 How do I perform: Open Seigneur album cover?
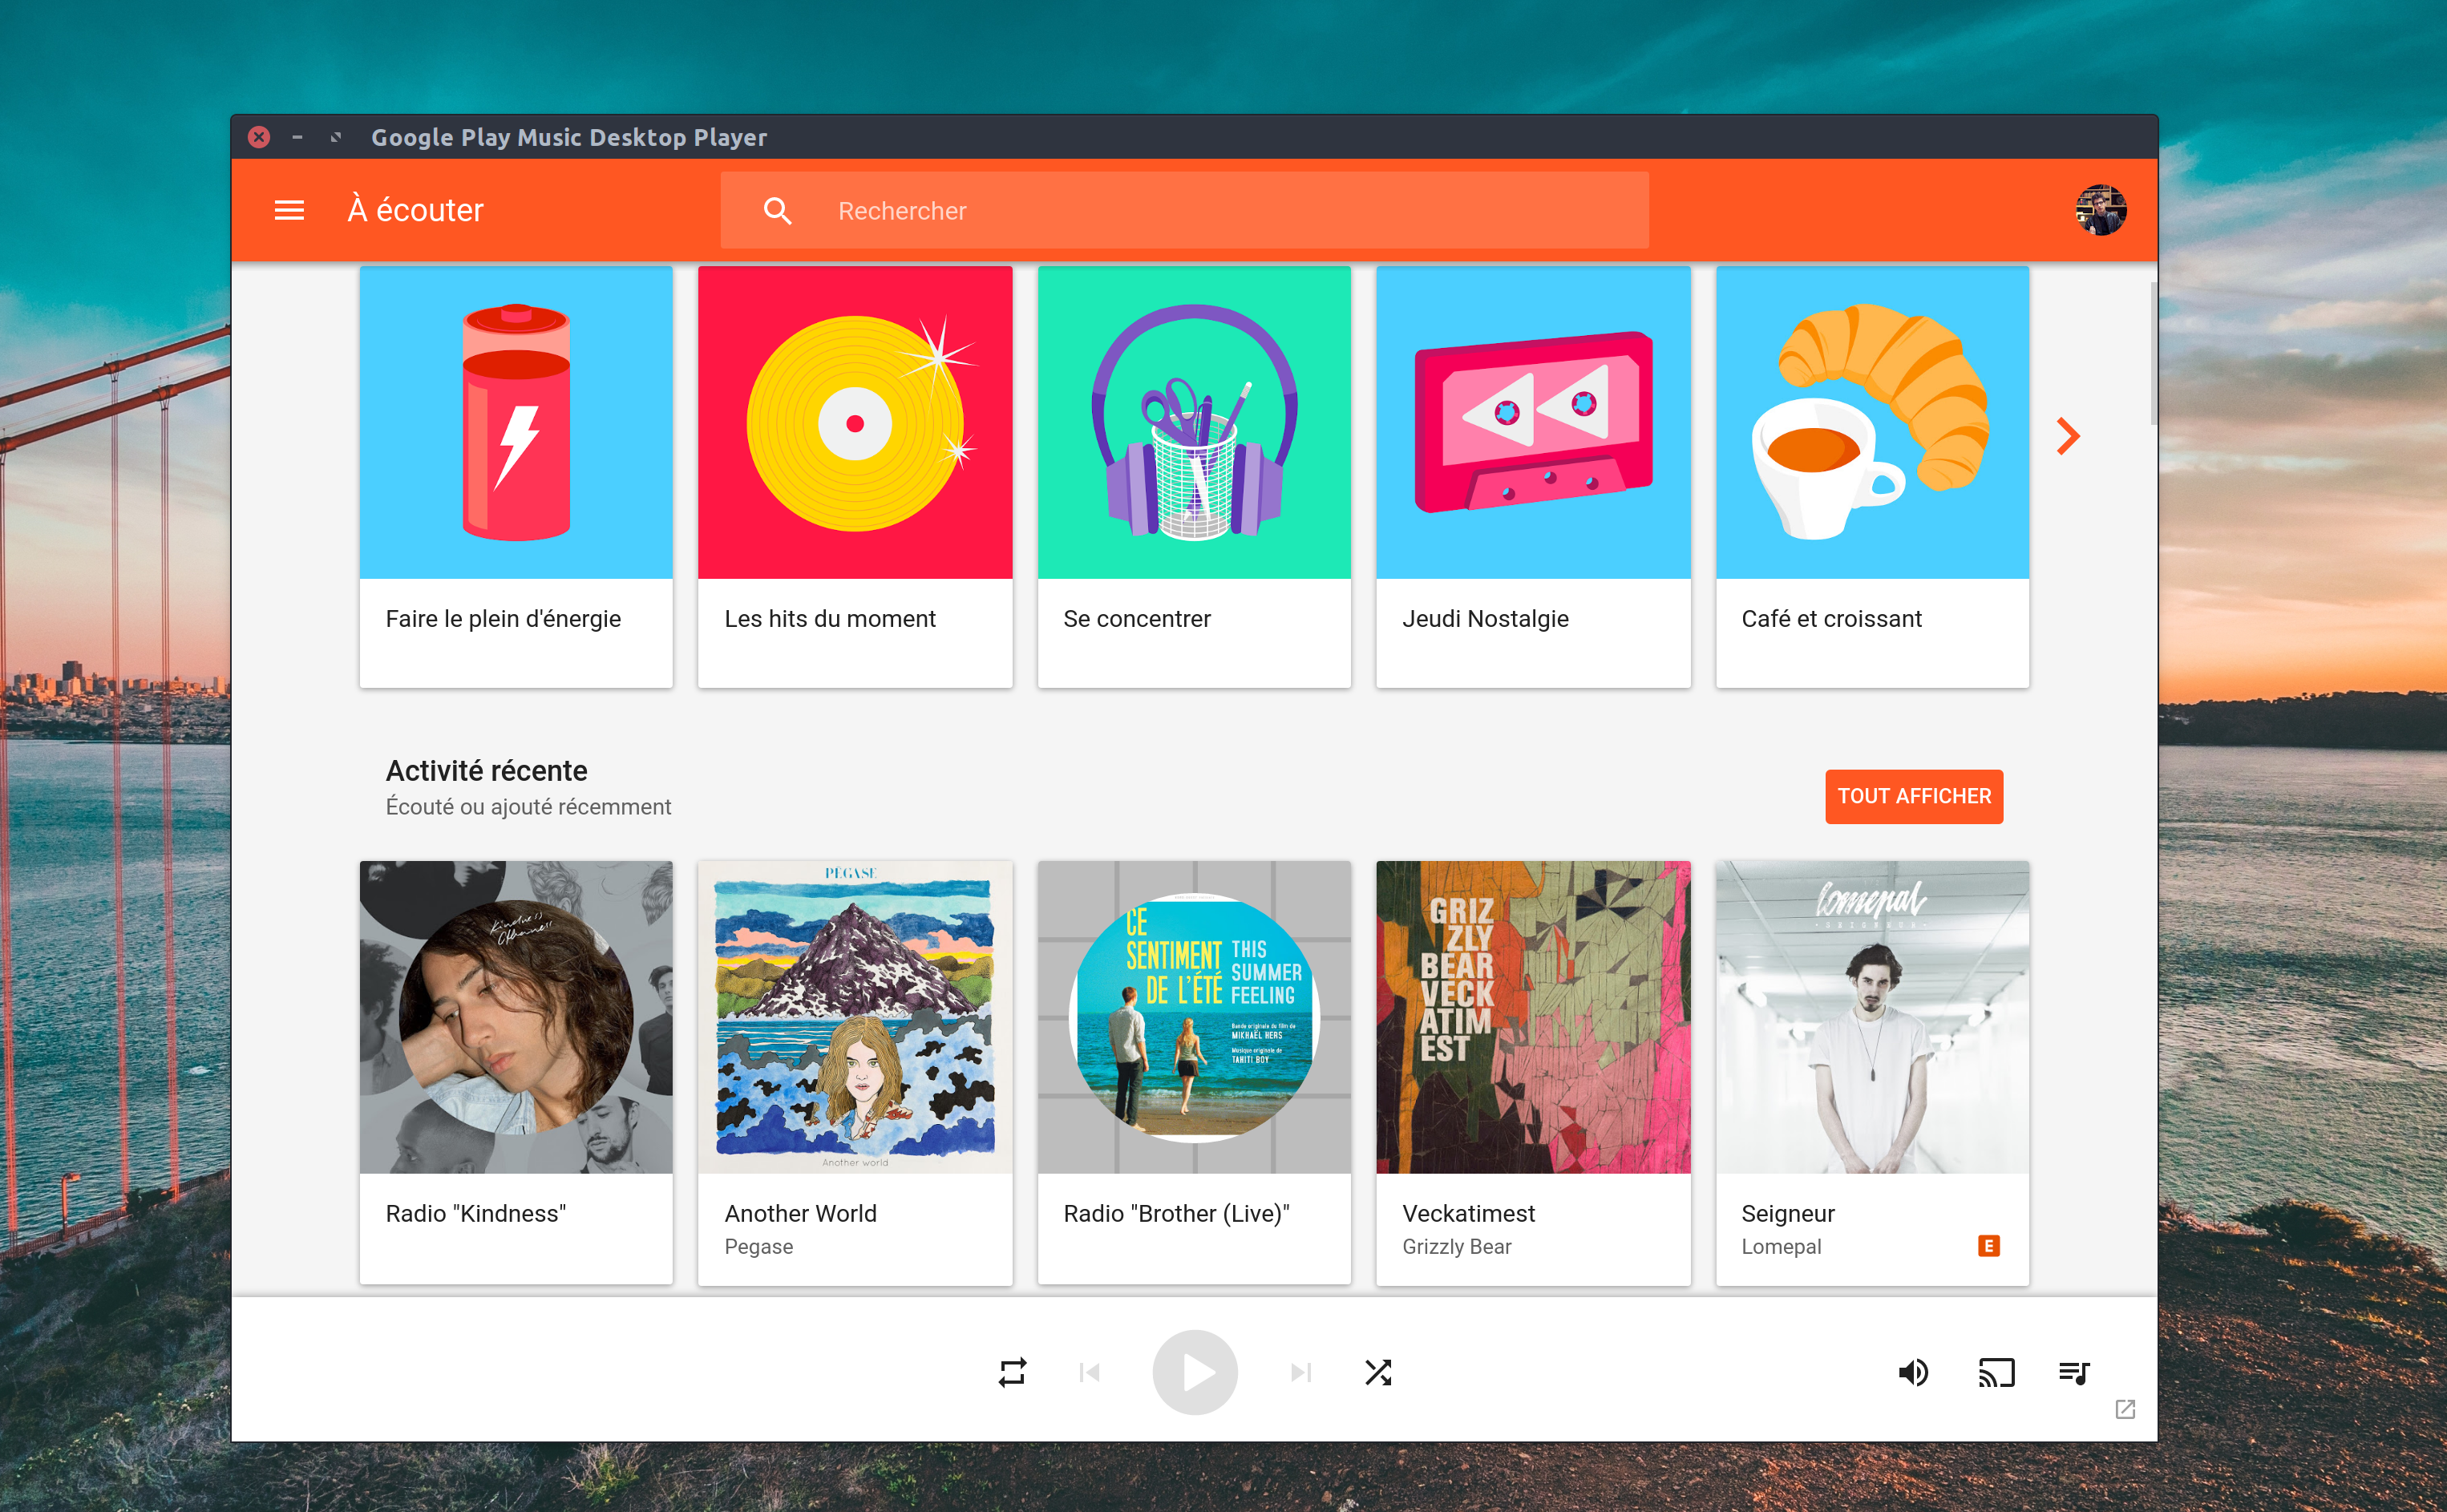(x=1872, y=1017)
